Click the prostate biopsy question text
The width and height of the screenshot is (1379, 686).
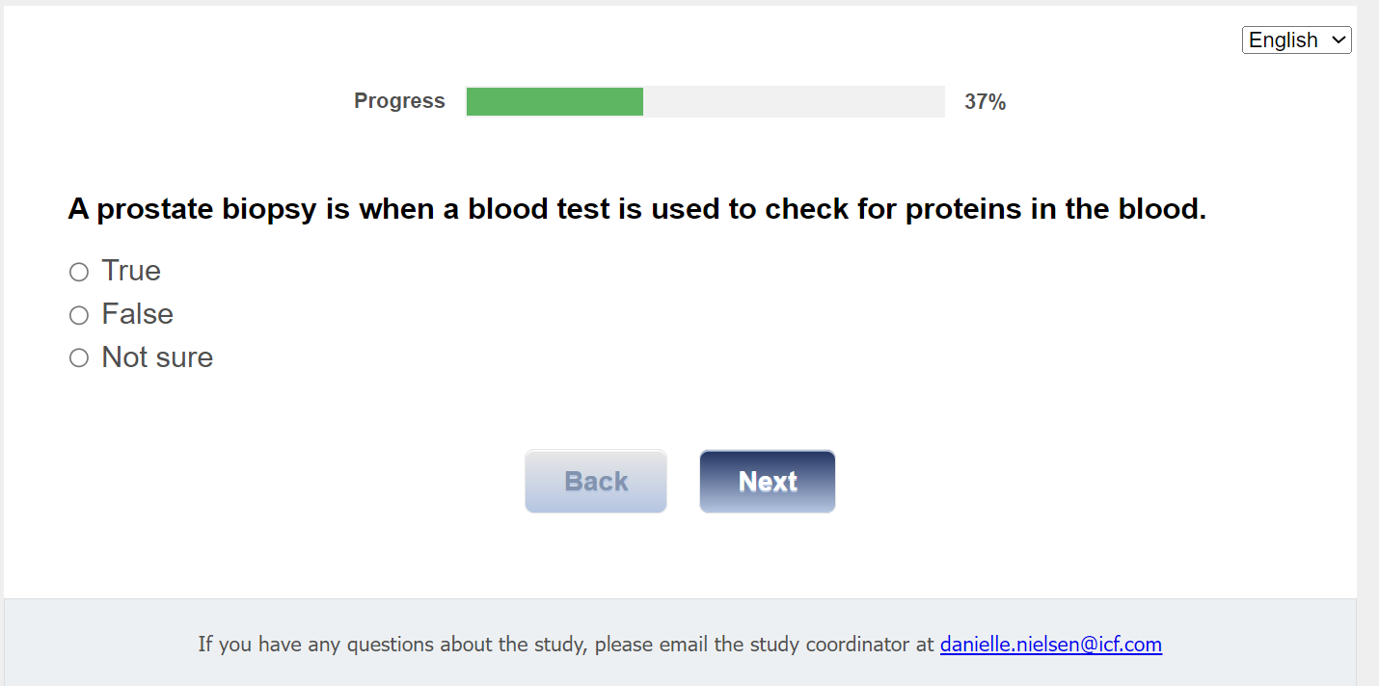(x=636, y=209)
